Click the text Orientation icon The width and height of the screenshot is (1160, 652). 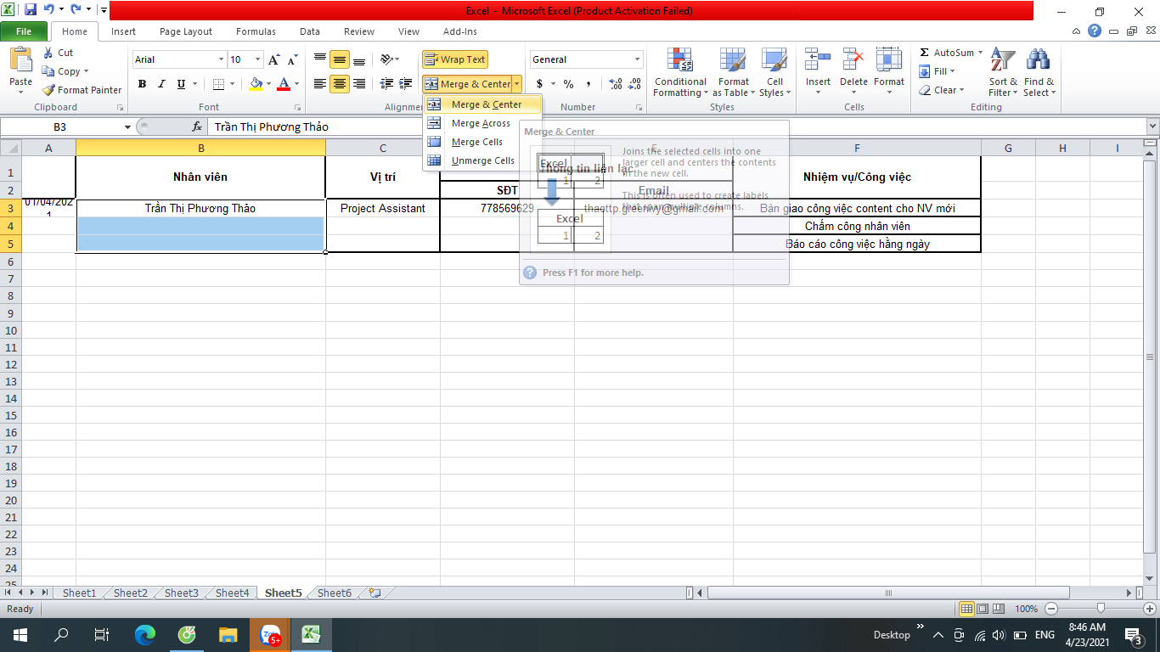pyautogui.click(x=386, y=59)
